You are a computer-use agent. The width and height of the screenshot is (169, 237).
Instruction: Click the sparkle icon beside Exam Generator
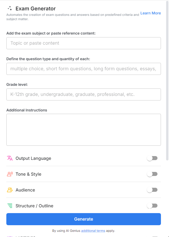[10, 8]
